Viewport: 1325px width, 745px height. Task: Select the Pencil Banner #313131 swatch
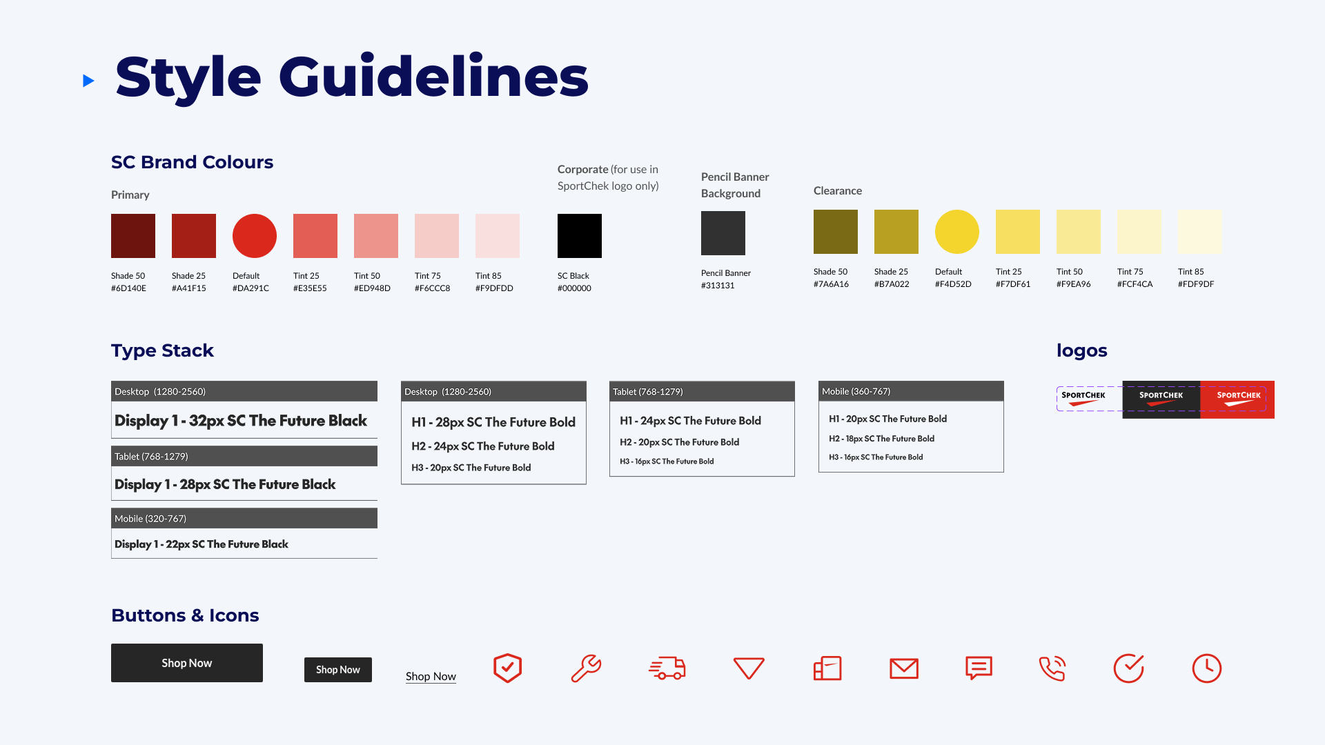point(723,233)
